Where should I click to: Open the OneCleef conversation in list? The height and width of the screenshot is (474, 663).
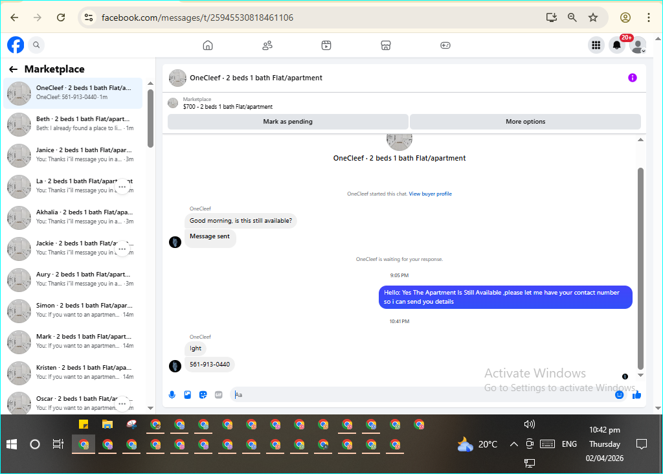73,93
